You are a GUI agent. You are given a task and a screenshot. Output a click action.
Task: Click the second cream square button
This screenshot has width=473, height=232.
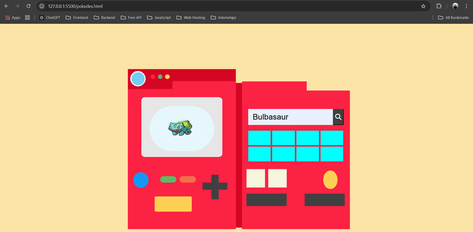[x=278, y=178]
